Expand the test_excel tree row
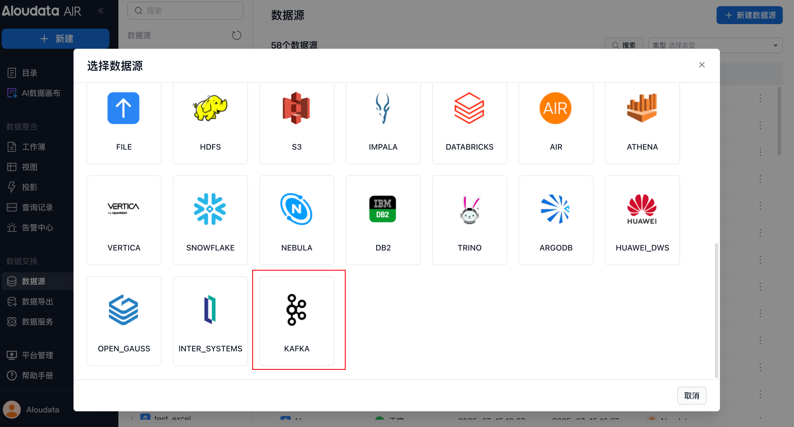This screenshot has height=427, width=794. pos(132,418)
